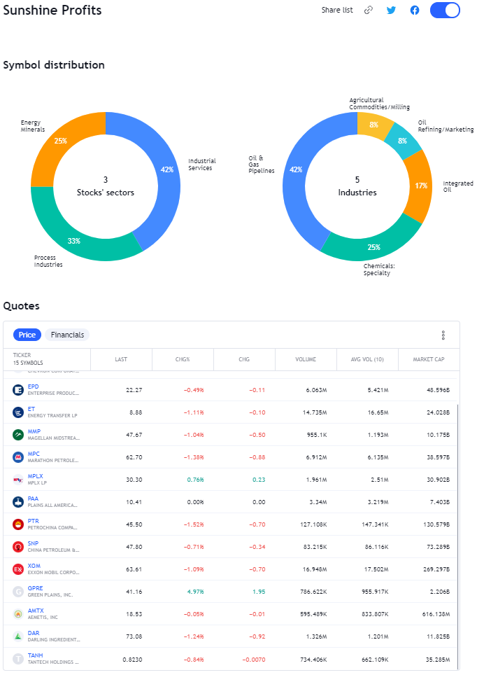Screen dimensions: 477x675
Task: Switch to the Financials tab
Action: point(67,335)
